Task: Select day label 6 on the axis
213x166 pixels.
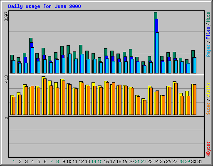Action: pos(45,161)
